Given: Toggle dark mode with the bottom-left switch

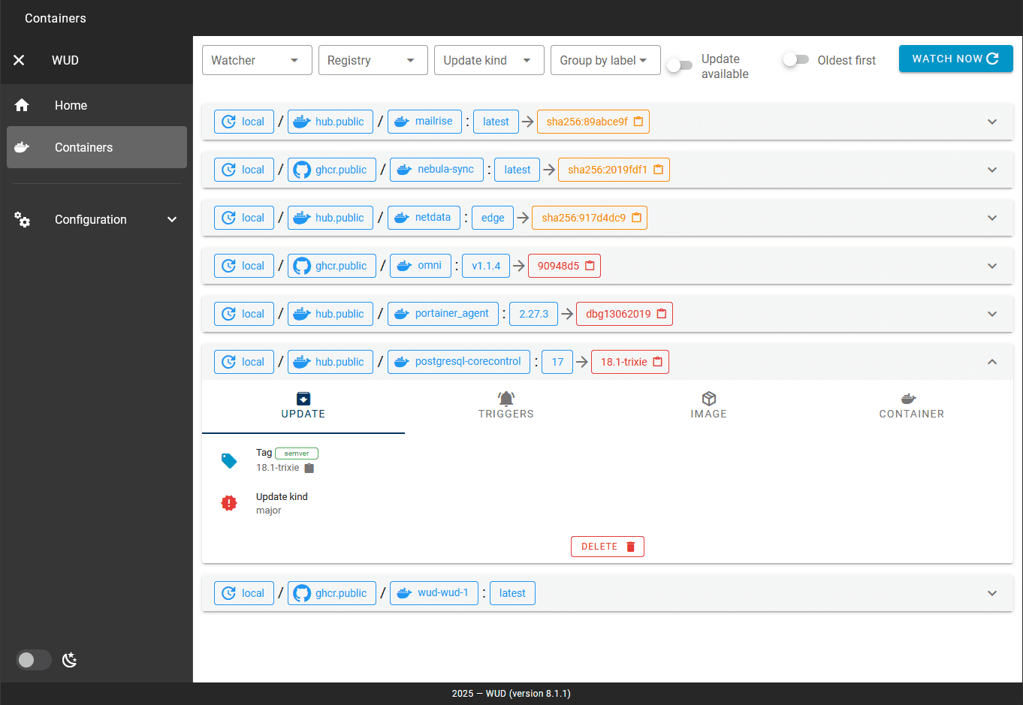Looking at the screenshot, I should click(33, 659).
